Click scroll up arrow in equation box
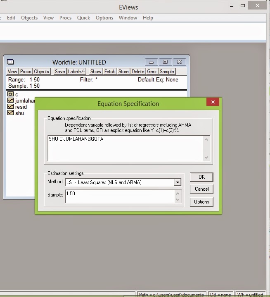 [x=206, y=139]
